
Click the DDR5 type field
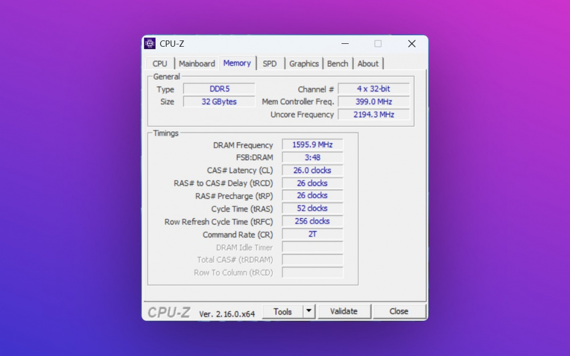click(x=219, y=89)
